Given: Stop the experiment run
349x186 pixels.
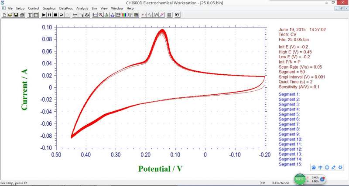Looking at the screenshot, I should point(55,15).
